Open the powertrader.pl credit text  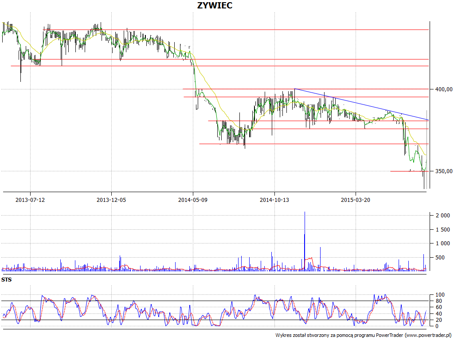point(364,336)
